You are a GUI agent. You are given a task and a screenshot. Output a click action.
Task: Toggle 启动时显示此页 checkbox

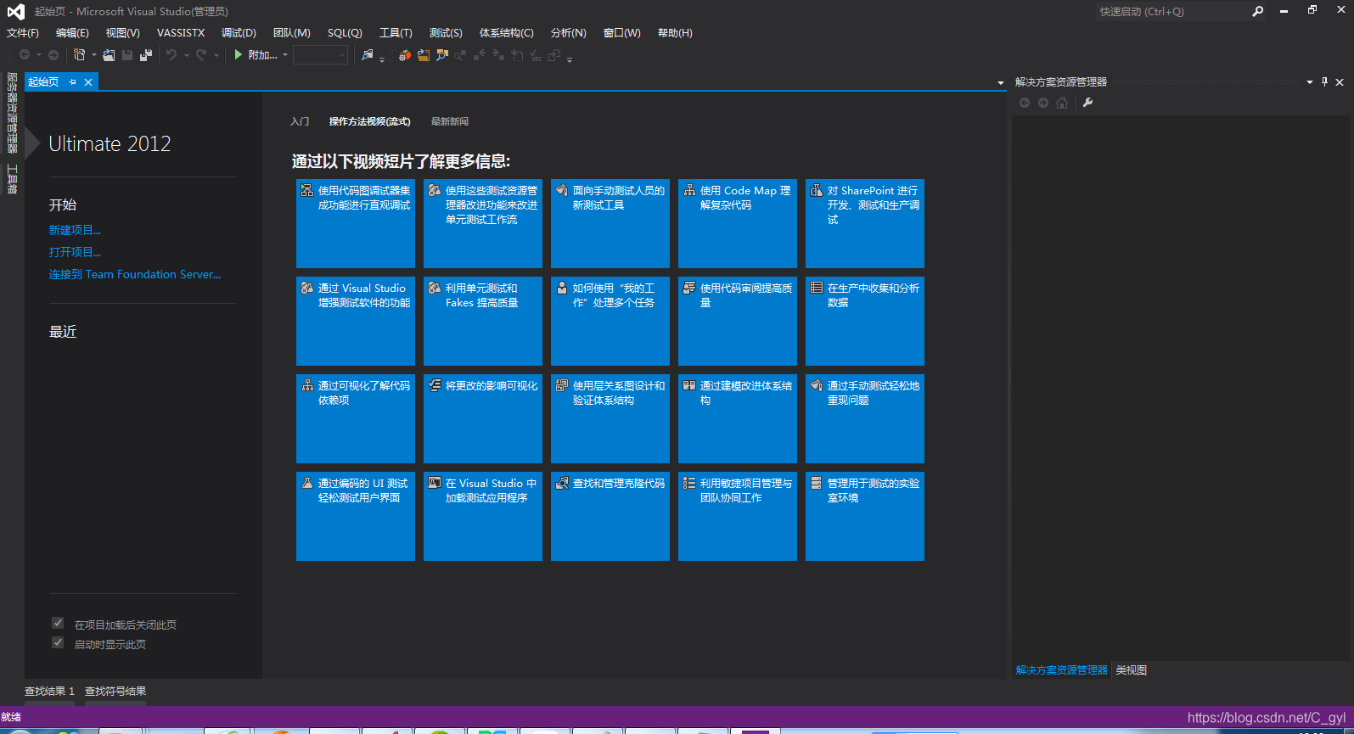pyautogui.click(x=58, y=643)
